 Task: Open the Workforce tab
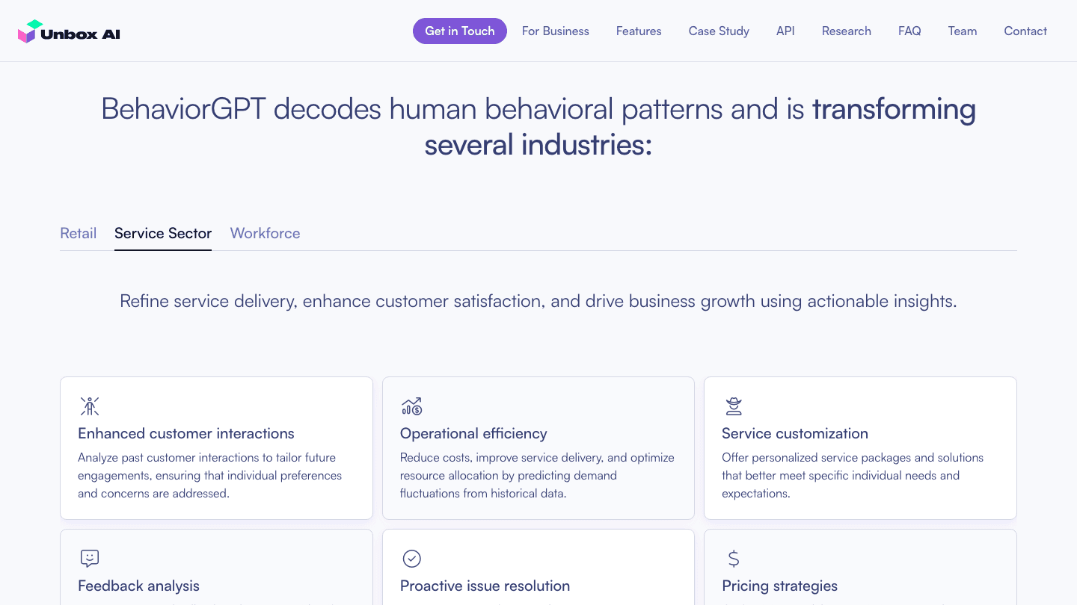point(266,233)
